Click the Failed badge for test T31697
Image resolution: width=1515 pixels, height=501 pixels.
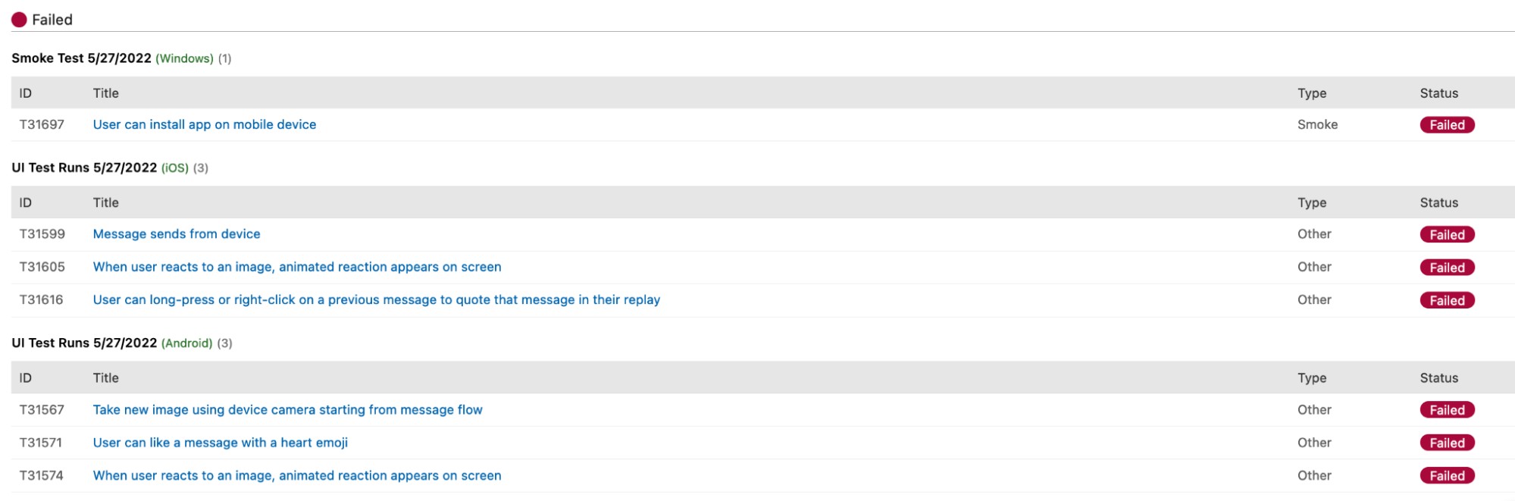1446,125
